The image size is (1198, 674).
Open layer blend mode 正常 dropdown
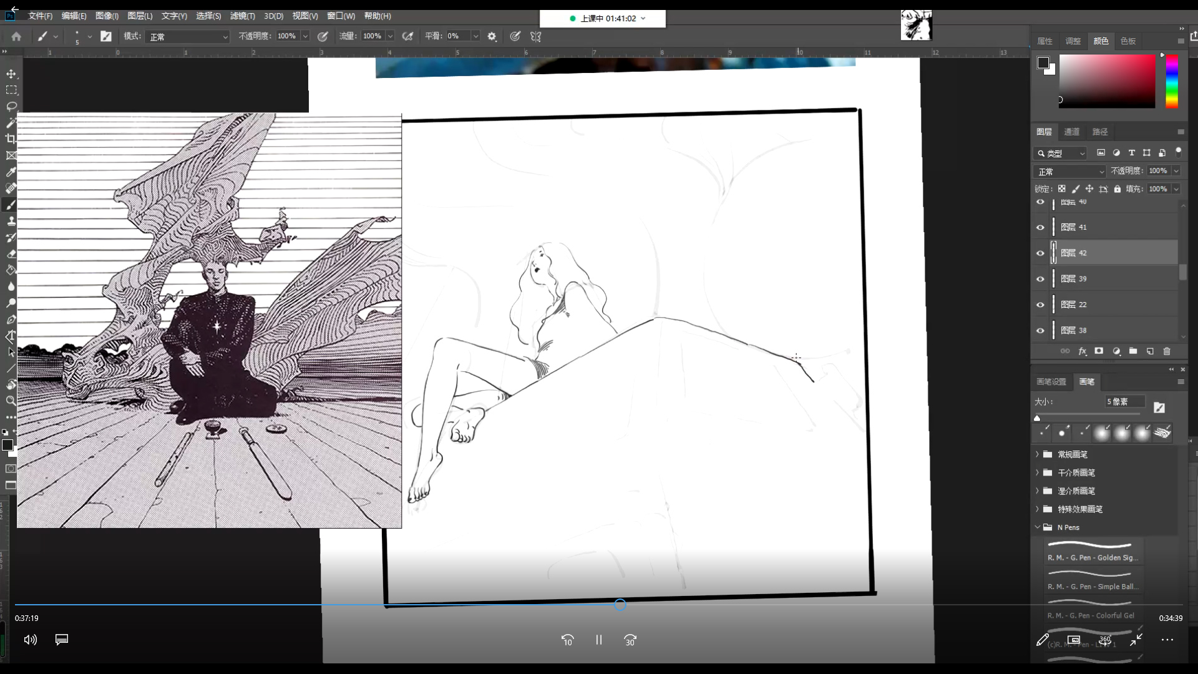[1069, 171]
